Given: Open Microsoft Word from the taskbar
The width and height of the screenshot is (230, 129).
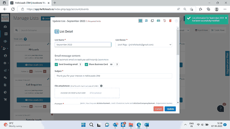Looking at the screenshot, I should click(x=147, y=125).
